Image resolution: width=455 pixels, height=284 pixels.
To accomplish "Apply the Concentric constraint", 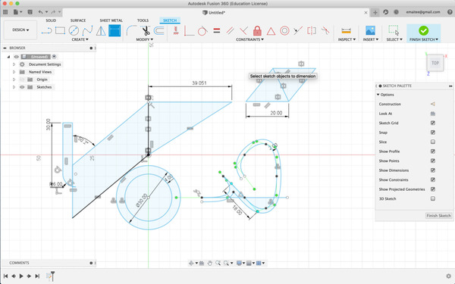I will (284, 30).
